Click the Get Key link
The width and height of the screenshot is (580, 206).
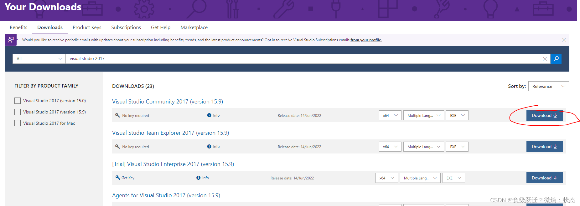[128, 178]
